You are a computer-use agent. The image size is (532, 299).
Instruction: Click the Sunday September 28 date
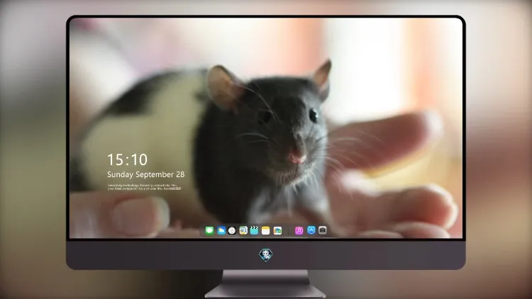(146, 174)
